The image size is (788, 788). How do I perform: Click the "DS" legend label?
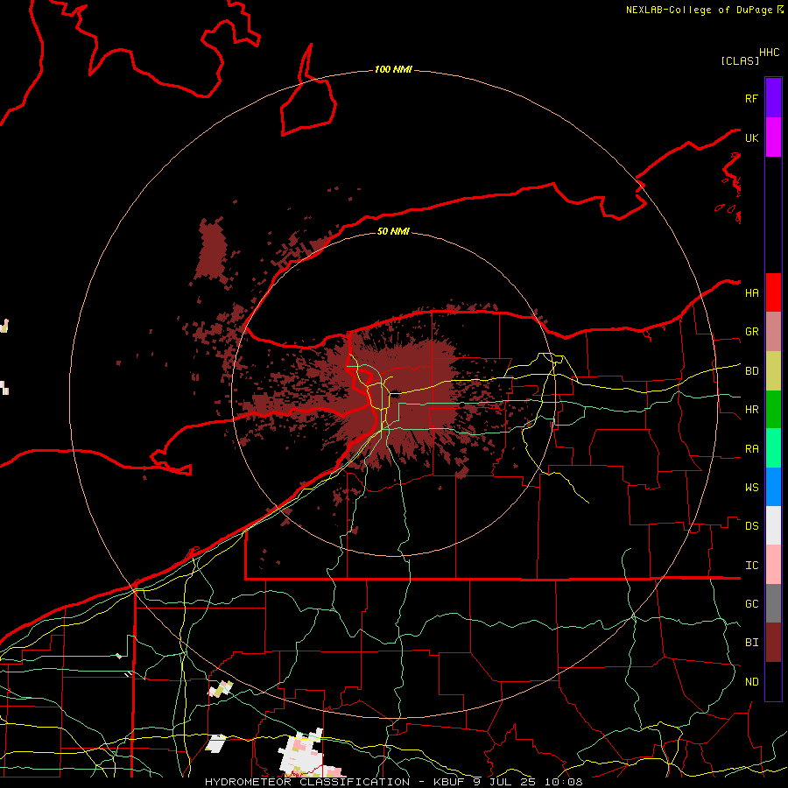[751, 525]
